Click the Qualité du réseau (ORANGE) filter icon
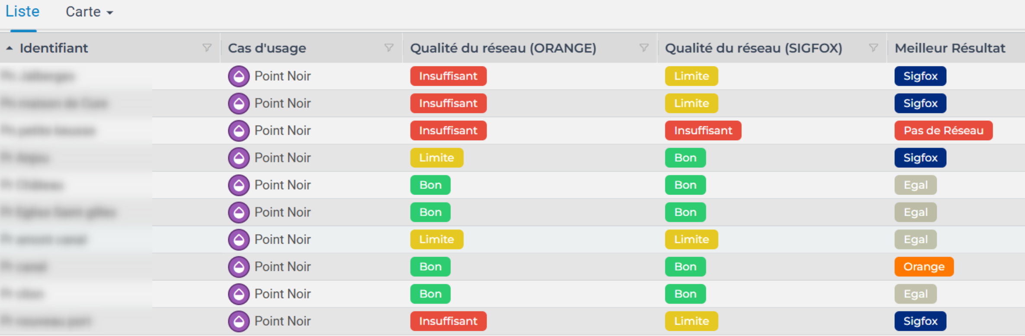The image size is (1025, 336). point(644,48)
